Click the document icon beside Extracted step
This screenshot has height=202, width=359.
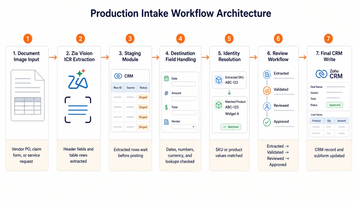267,75
